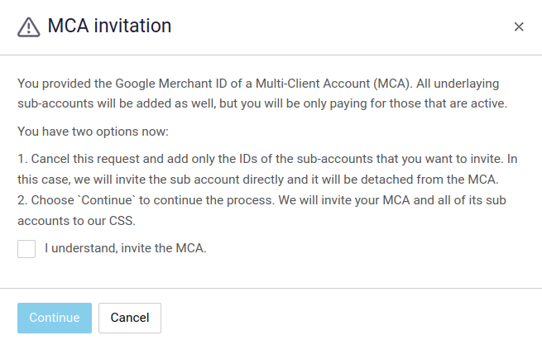542x345 pixels.
Task: Click the line starting 'this case, we will invite'
Action: click(x=258, y=180)
